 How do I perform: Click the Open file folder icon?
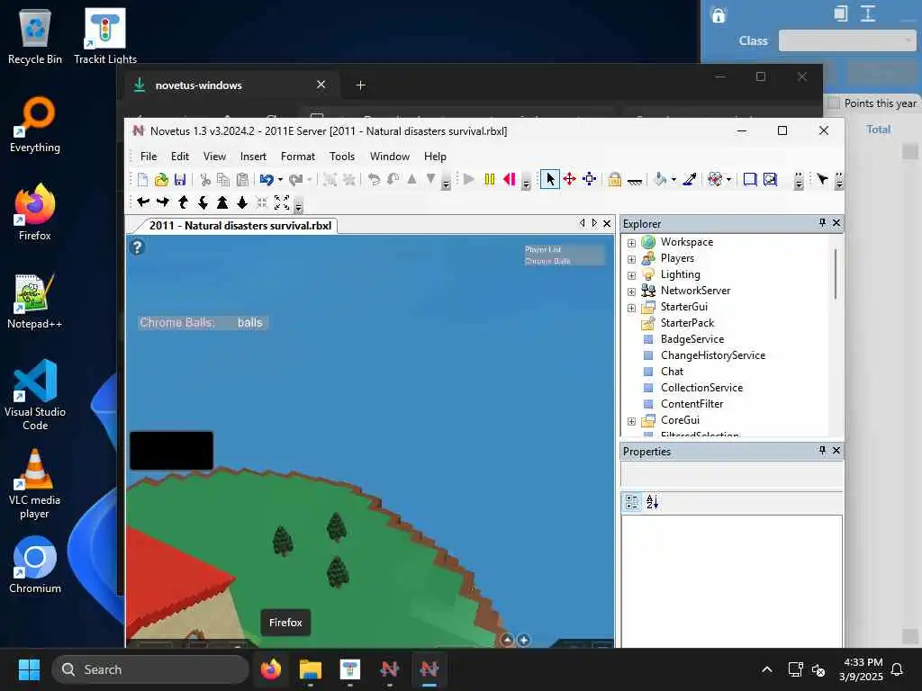tap(161, 180)
